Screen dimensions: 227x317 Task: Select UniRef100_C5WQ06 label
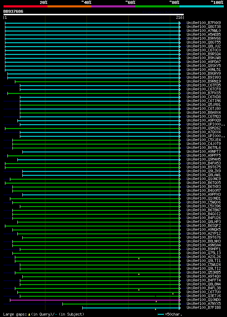[204, 202]
